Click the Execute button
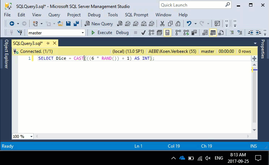This screenshot has width=269, height=165. 102,33
